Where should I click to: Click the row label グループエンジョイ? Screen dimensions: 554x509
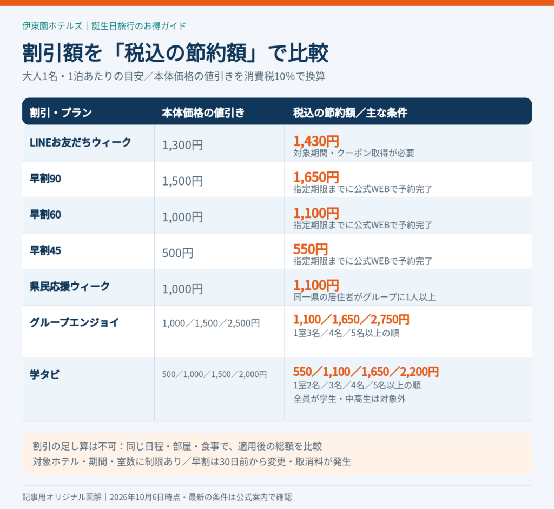[75, 322]
